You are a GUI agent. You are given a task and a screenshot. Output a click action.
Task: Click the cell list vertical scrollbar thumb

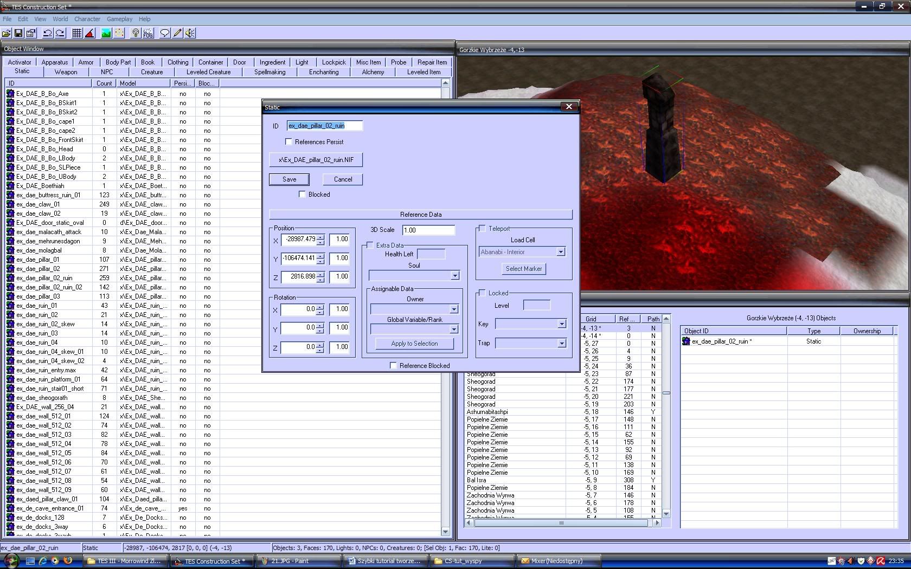666,393
